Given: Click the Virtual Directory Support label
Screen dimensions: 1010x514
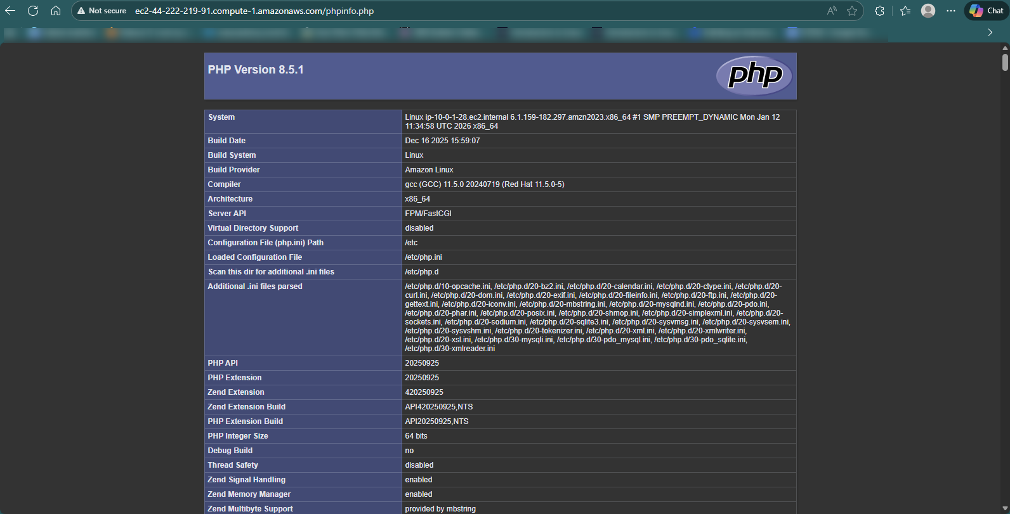Looking at the screenshot, I should [x=253, y=228].
